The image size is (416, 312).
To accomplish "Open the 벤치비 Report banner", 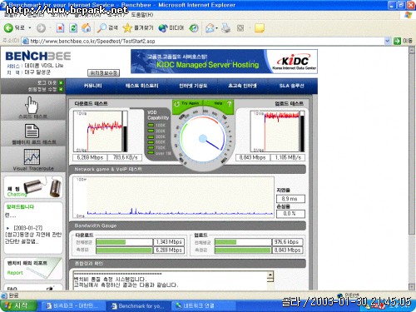I will [x=33, y=268].
